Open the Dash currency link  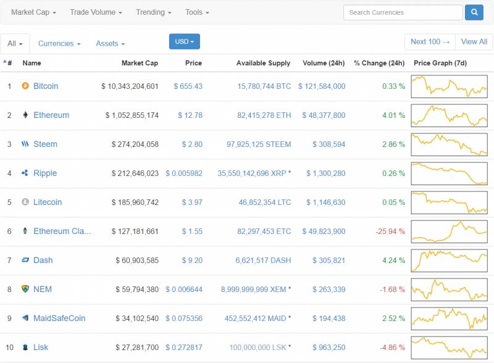point(43,260)
